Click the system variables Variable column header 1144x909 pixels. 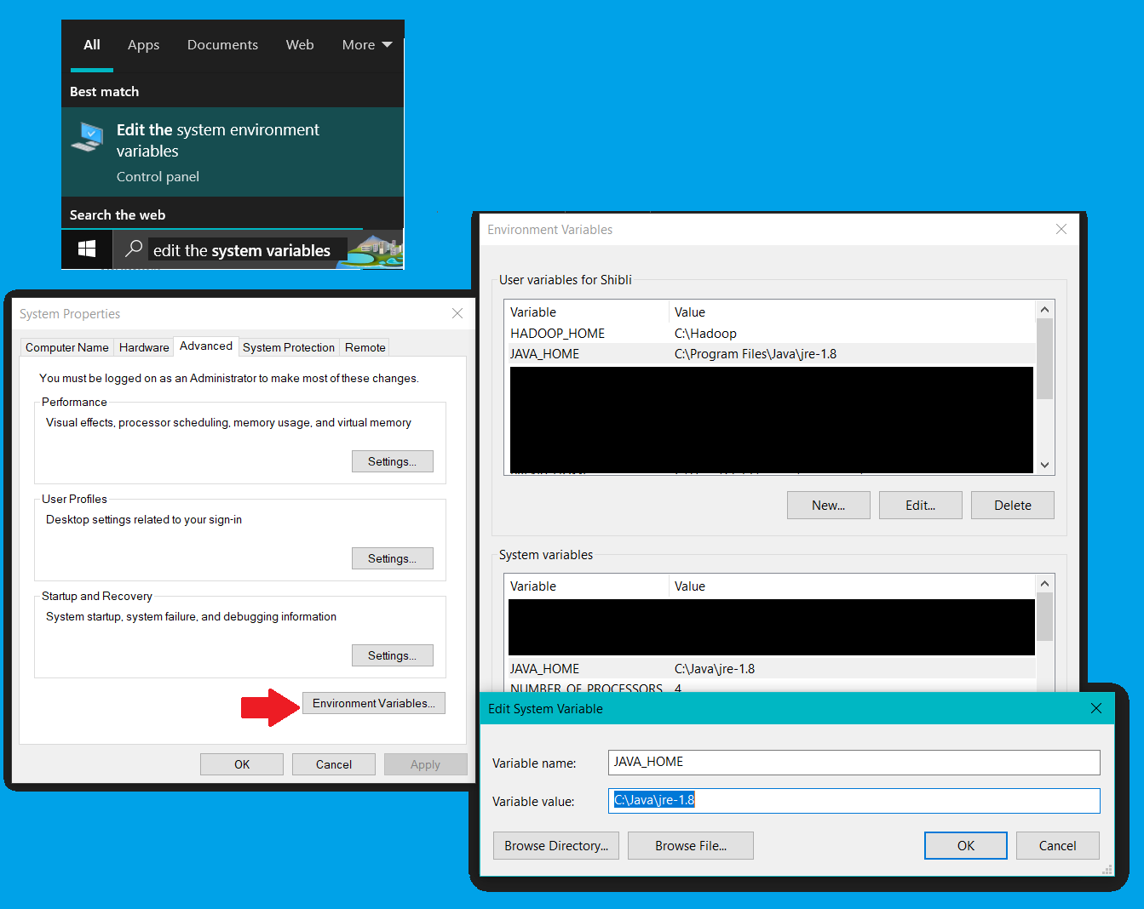click(x=587, y=586)
